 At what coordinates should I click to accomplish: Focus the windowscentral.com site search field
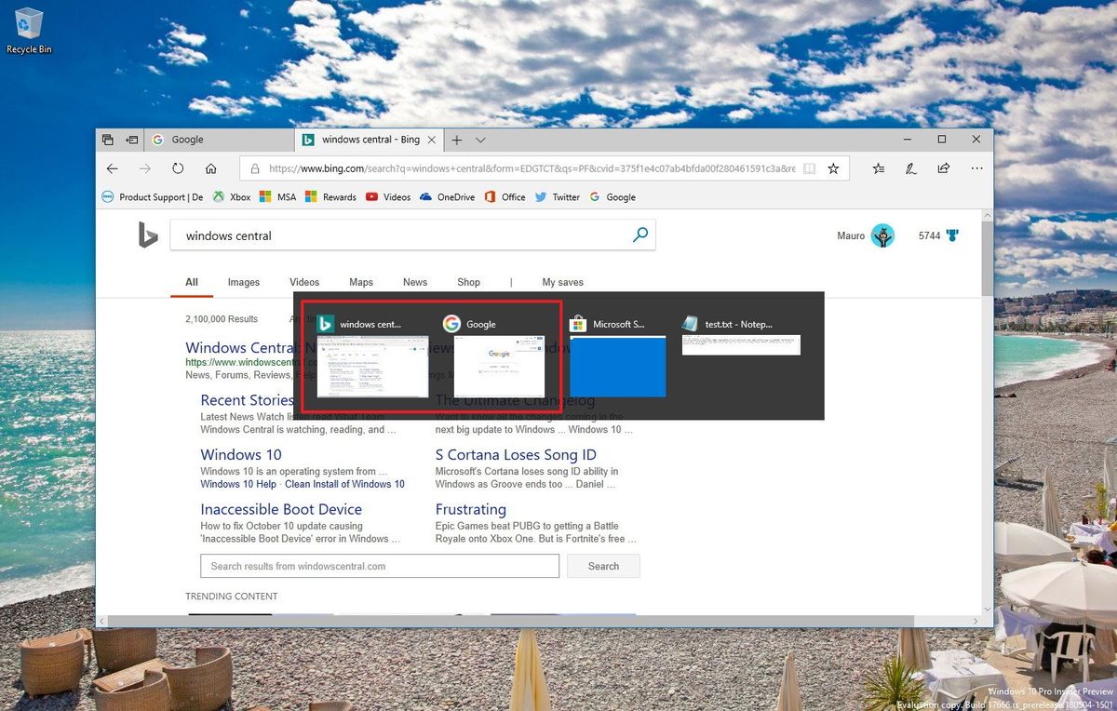tap(380, 566)
